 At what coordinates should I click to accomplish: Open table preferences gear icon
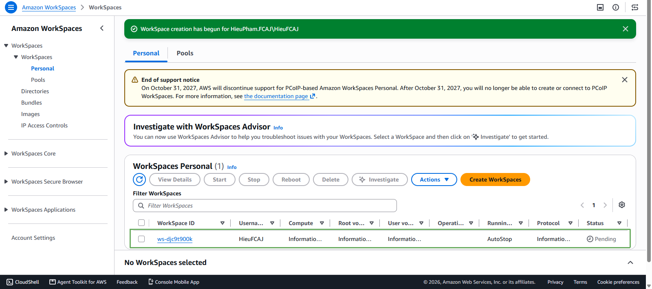pyautogui.click(x=622, y=205)
